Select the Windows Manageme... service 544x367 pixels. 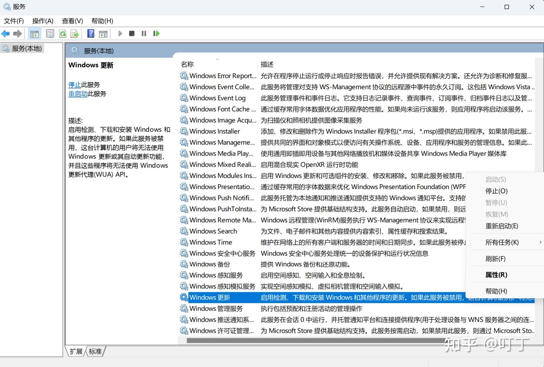[222, 143]
